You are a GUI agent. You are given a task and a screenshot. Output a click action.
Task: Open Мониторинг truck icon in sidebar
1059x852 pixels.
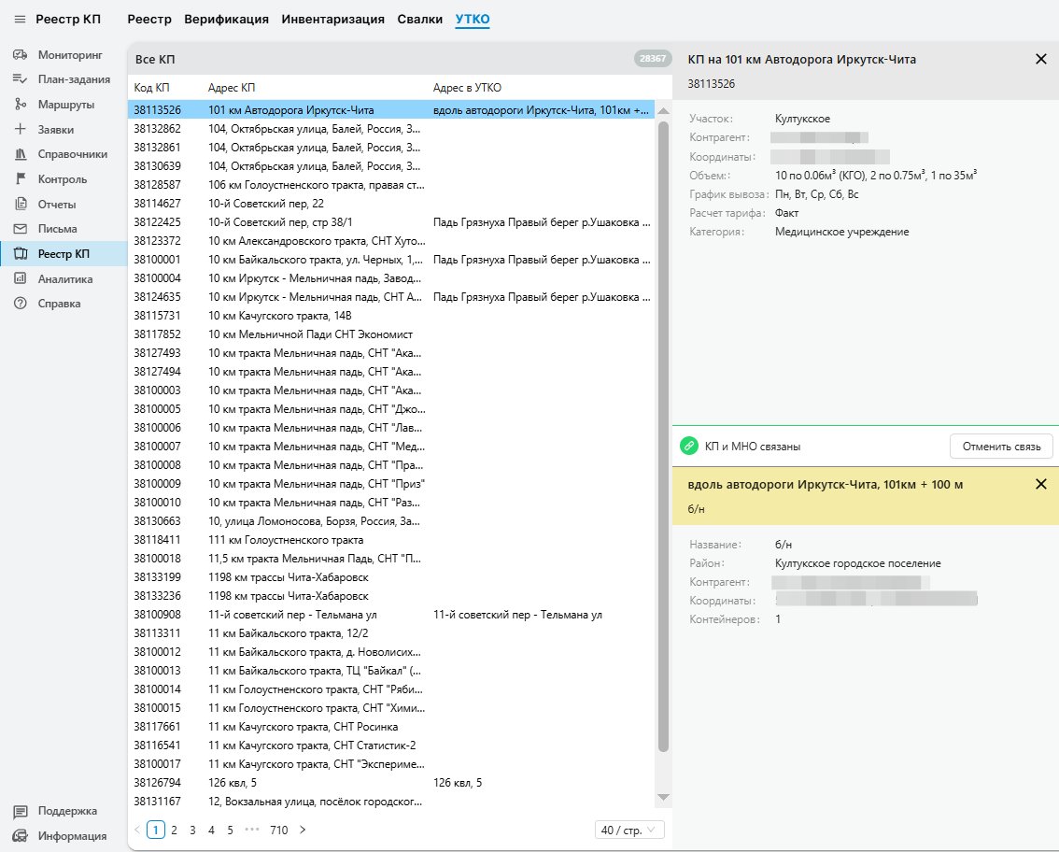click(x=20, y=55)
